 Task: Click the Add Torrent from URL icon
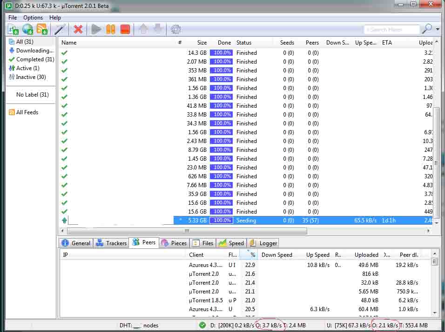click(27, 29)
